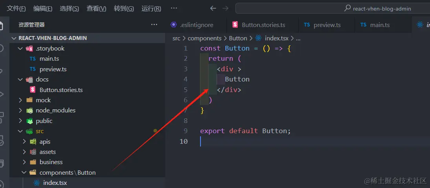Open main.ts in the file tree

click(87, 59)
